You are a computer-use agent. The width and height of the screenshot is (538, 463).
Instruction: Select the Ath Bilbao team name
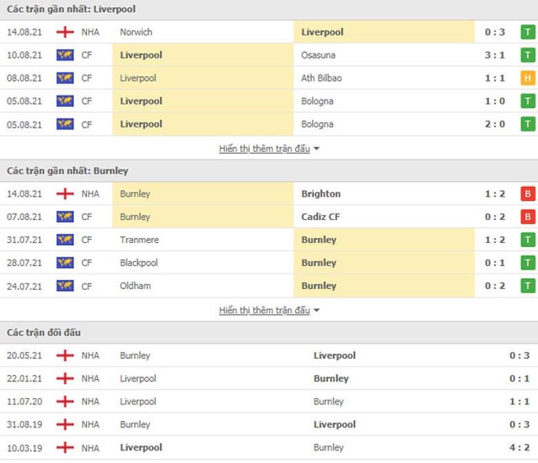click(321, 78)
